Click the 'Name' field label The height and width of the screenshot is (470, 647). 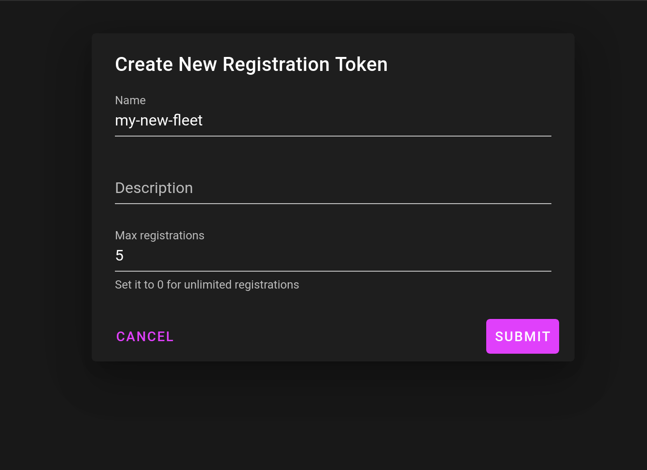tap(130, 100)
